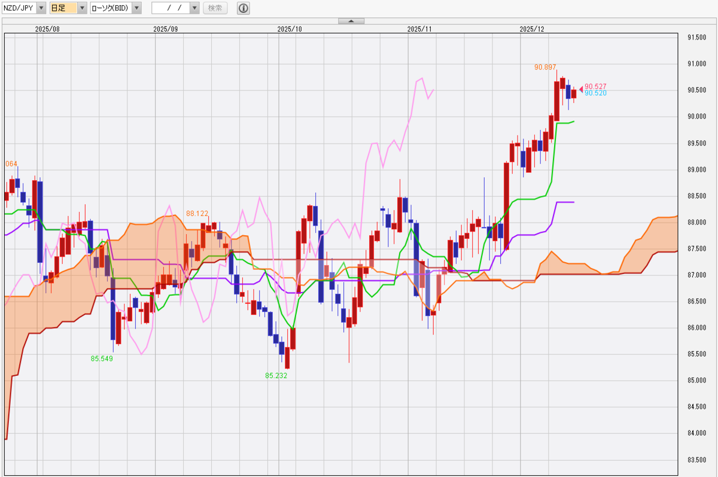This screenshot has height=477, width=718.
Task: Expand the 日足 timeframe dropdown
Action: 82,8
